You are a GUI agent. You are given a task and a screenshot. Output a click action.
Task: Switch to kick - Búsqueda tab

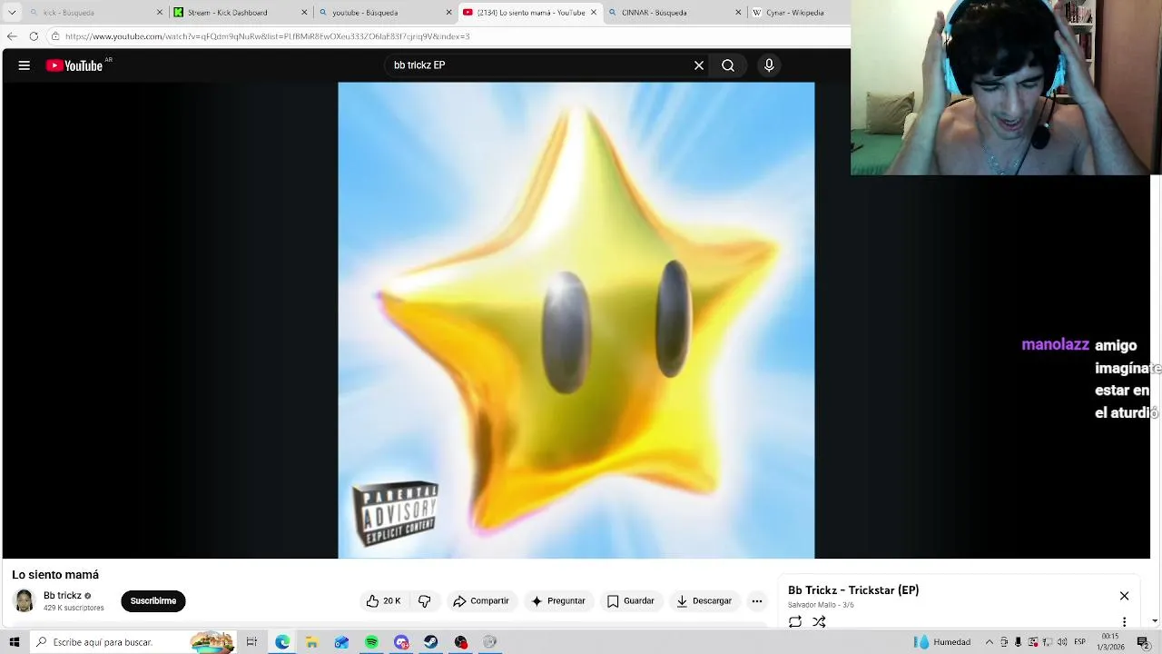coord(94,13)
